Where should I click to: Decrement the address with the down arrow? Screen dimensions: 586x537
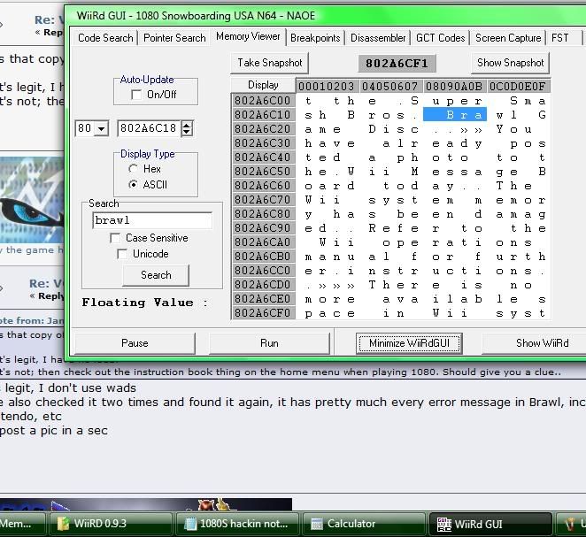[x=187, y=133]
